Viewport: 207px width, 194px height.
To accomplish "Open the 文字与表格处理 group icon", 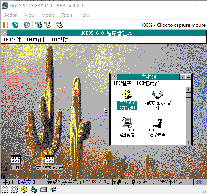I will pyautogui.click(x=50, y=162).
